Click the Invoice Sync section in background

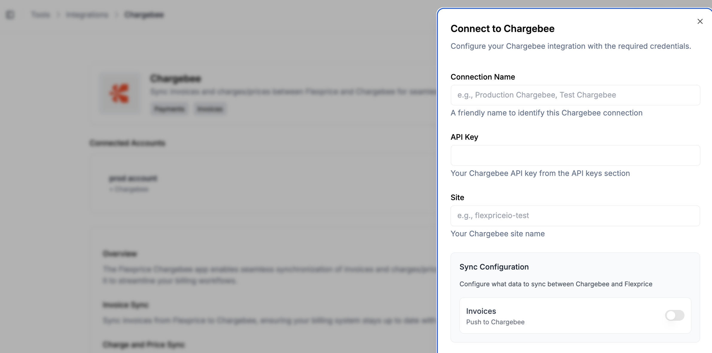point(126,305)
